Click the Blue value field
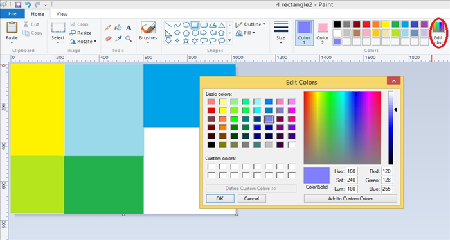450x240 pixels. coord(387,189)
